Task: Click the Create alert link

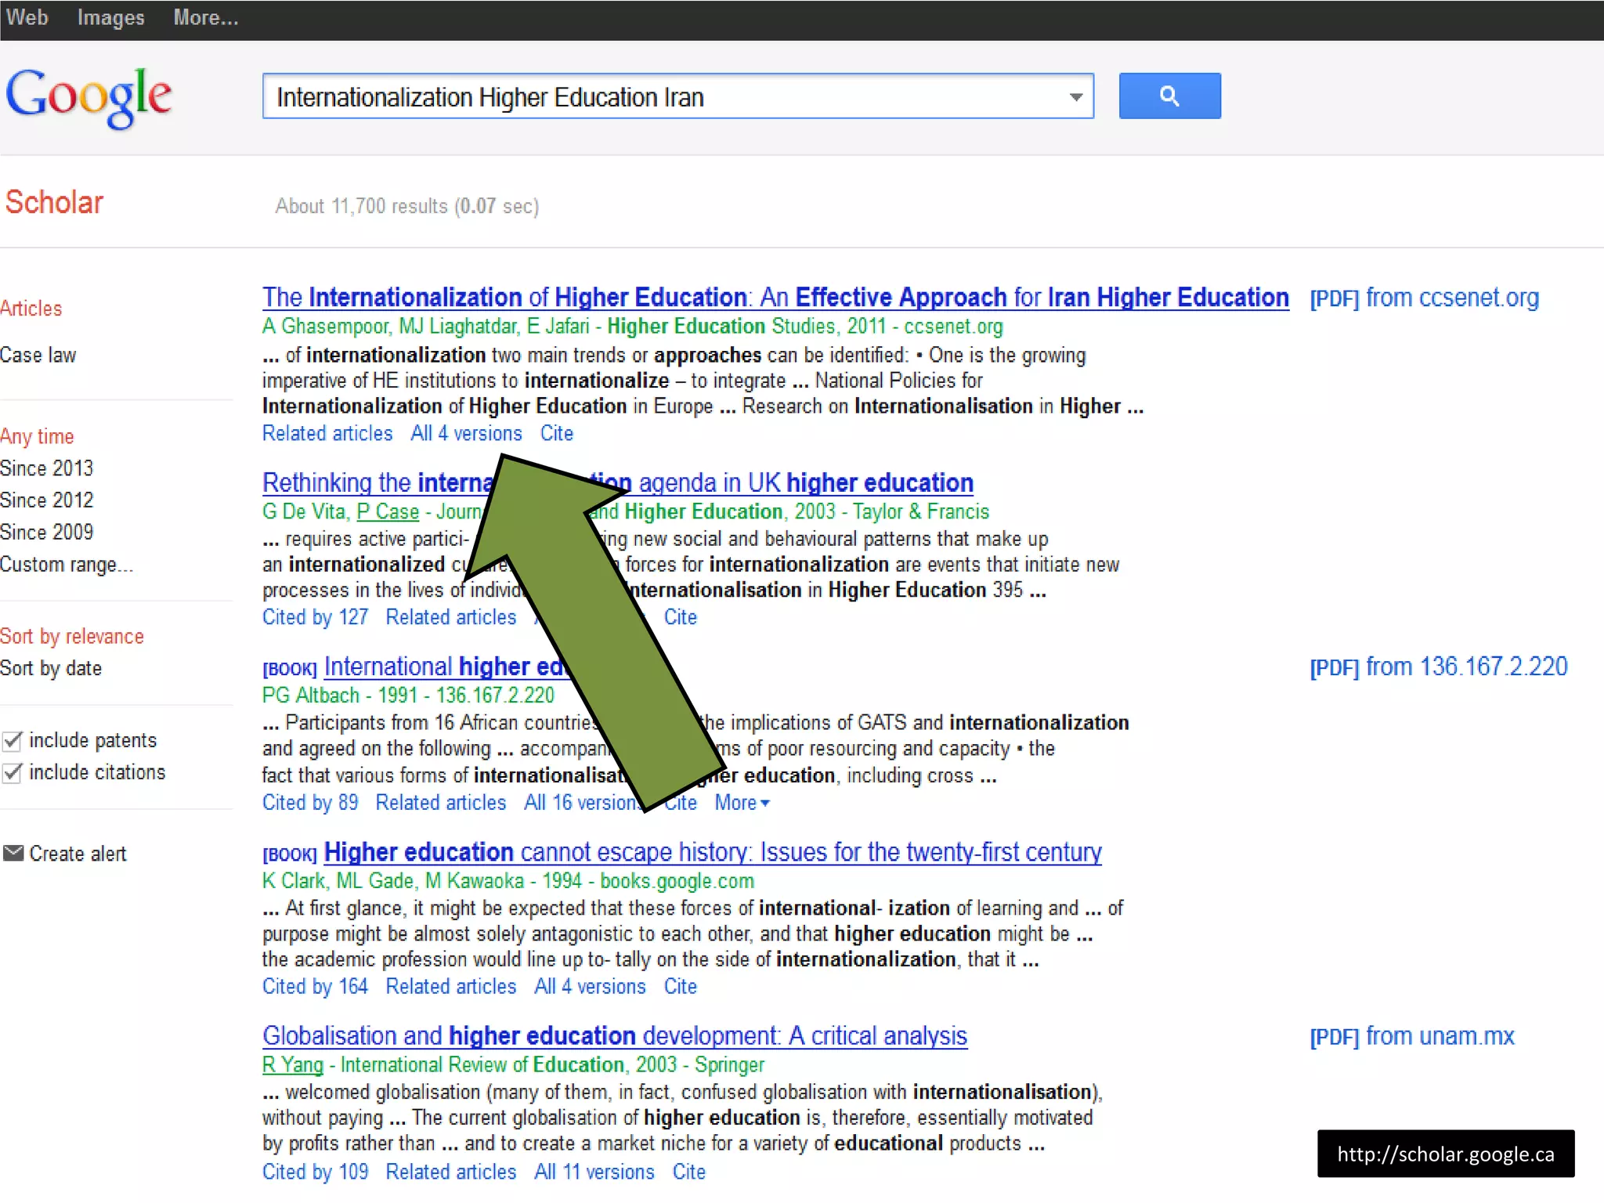Action: click(78, 854)
